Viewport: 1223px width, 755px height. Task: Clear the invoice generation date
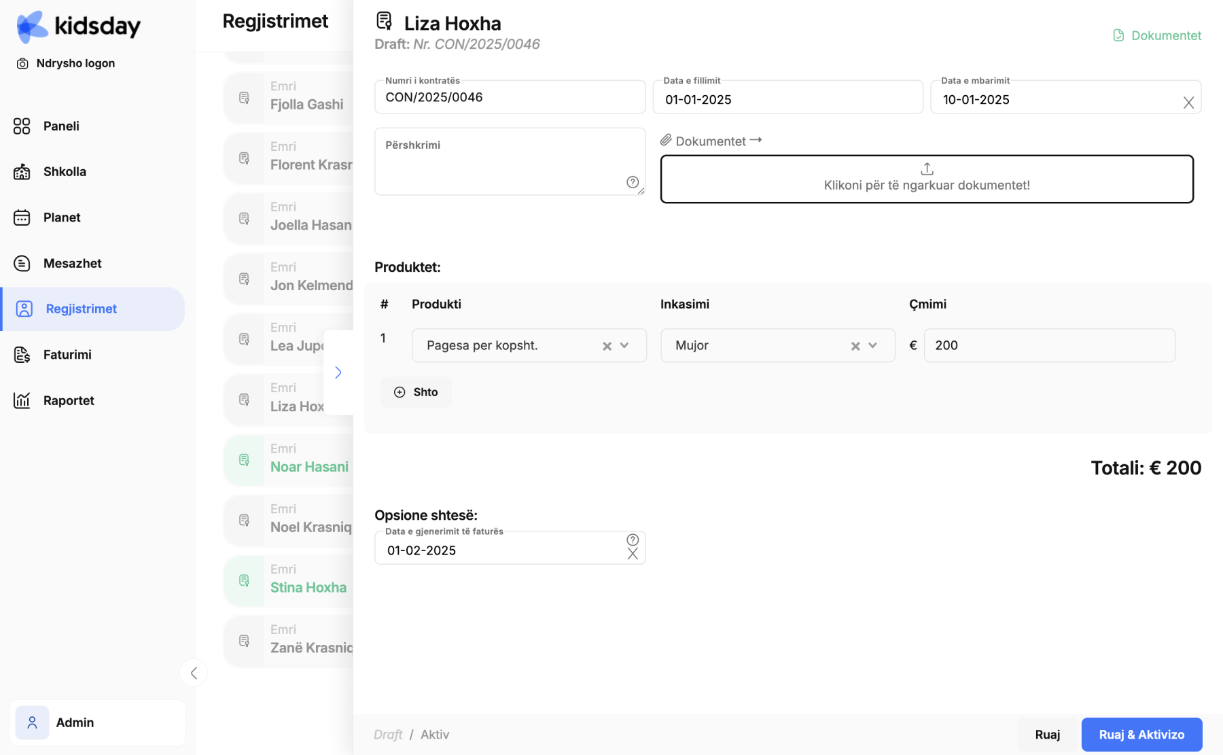pos(633,554)
